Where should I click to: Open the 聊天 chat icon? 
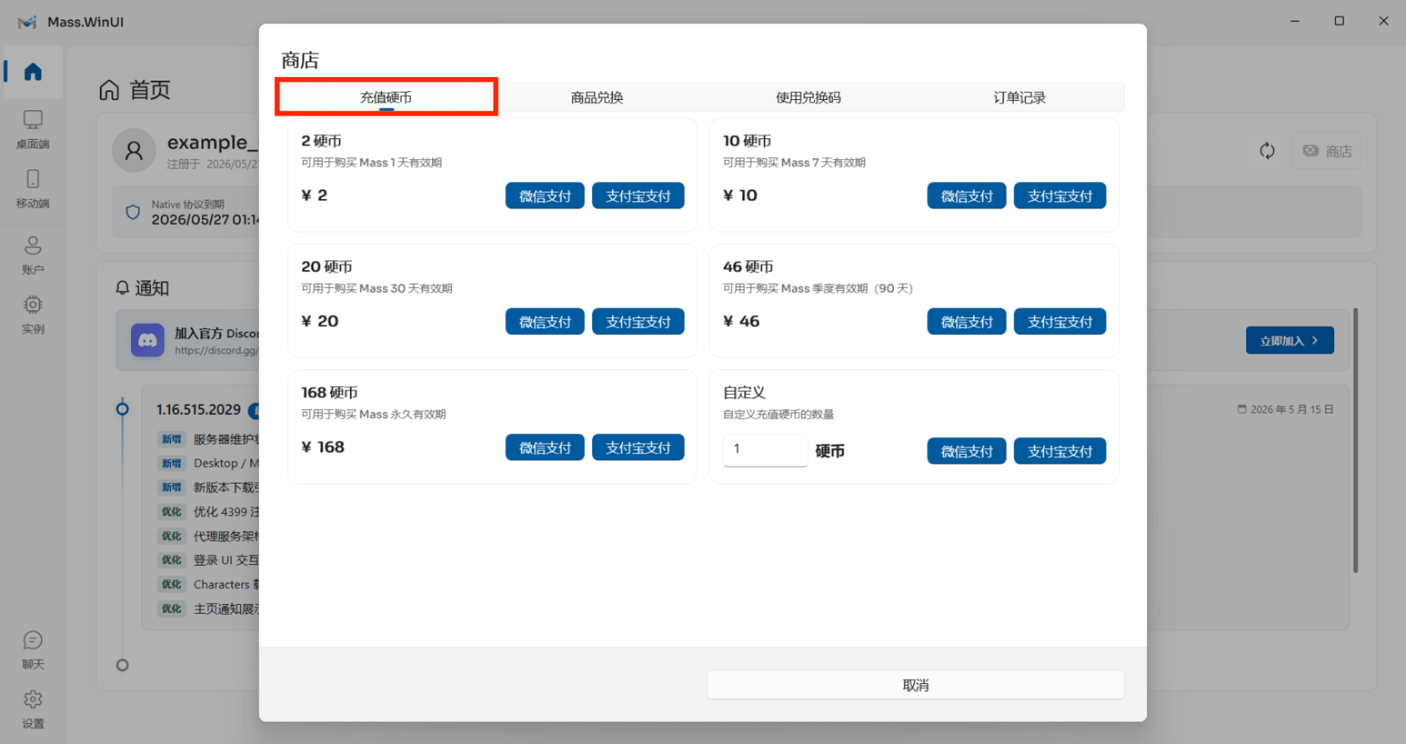[33, 640]
